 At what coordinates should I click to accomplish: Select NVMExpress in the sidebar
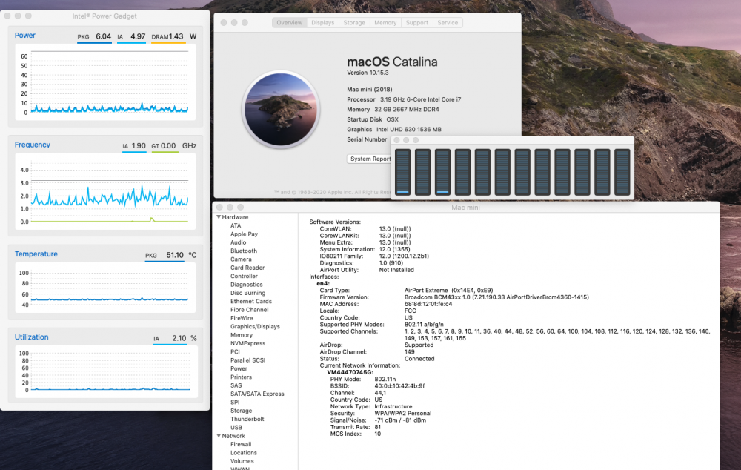247,343
